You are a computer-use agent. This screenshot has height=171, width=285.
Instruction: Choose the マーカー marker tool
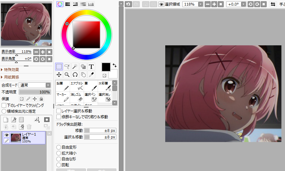click(63, 97)
